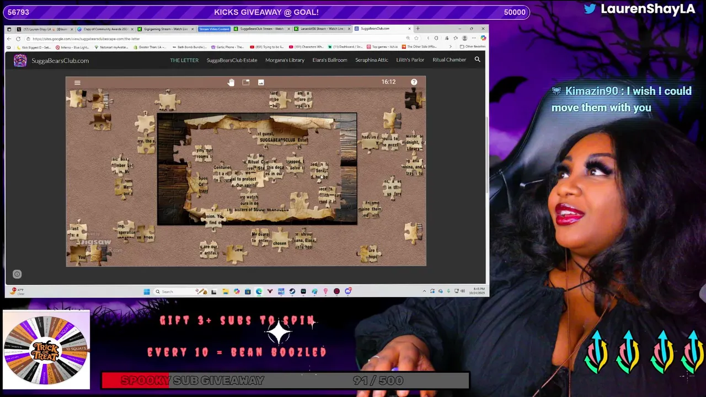Click the LaurenShayLA Twitter handle
Viewport: 706px width, 397px height.
click(640, 9)
